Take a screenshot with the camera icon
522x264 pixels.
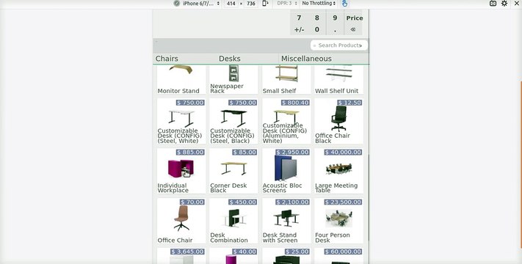pyautogui.click(x=493, y=4)
